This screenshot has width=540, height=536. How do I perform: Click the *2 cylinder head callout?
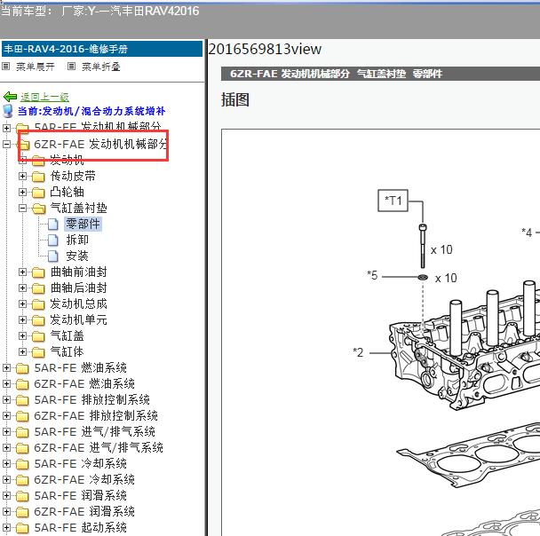click(x=358, y=352)
